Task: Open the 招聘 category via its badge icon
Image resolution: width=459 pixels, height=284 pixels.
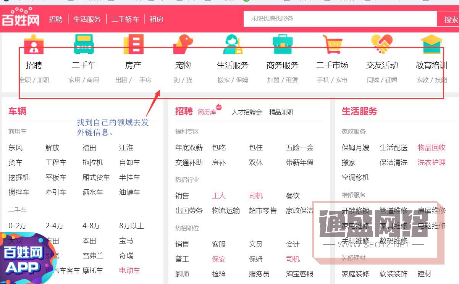Action: [34, 44]
